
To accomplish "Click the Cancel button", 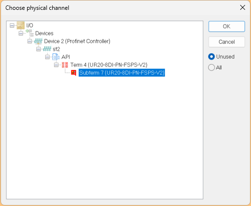I will pyautogui.click(x=227, y=42).
